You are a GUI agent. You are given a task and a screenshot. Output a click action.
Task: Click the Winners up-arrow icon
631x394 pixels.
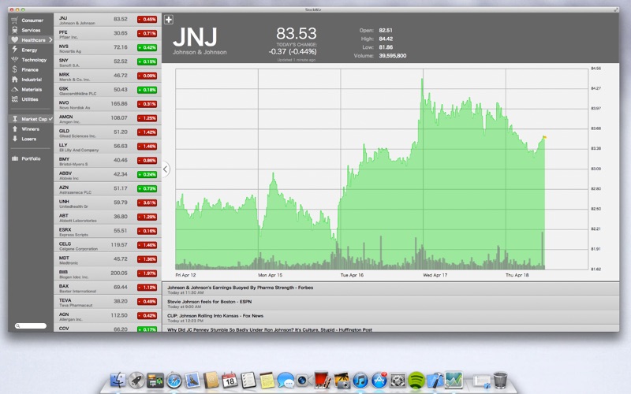click(x=15, y=128)
